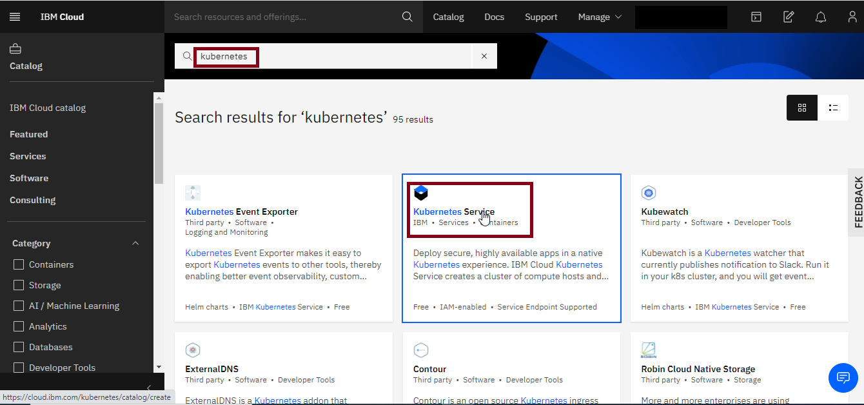Open the user profile icon
The height and width of the screenshot is (405, 864).
852,17
